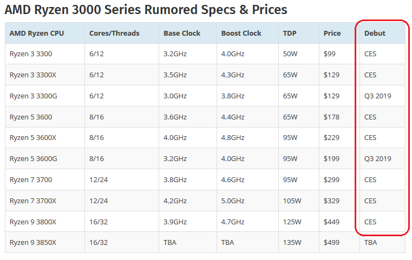Select the Ryzen 7 3700X cell
This screenshot has width=412, height=260.
33,201
